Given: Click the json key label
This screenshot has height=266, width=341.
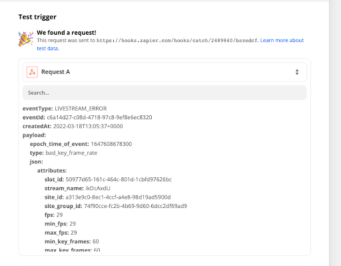Looking at the screenshot, I should pos(37,161).
